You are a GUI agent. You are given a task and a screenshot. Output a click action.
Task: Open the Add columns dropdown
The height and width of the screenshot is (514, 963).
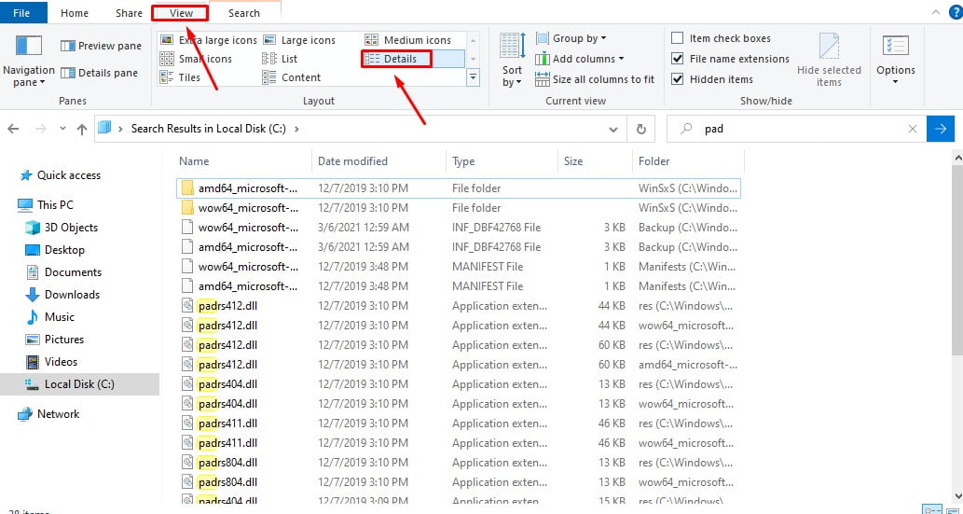point(580,59)
